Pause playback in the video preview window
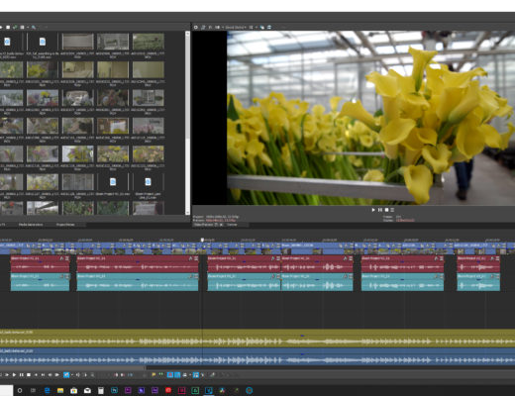515x396 pixels. tap(380, 210)
